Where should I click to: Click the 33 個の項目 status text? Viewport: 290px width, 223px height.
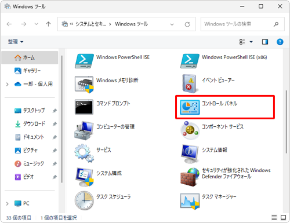click(x=19, y=218)
